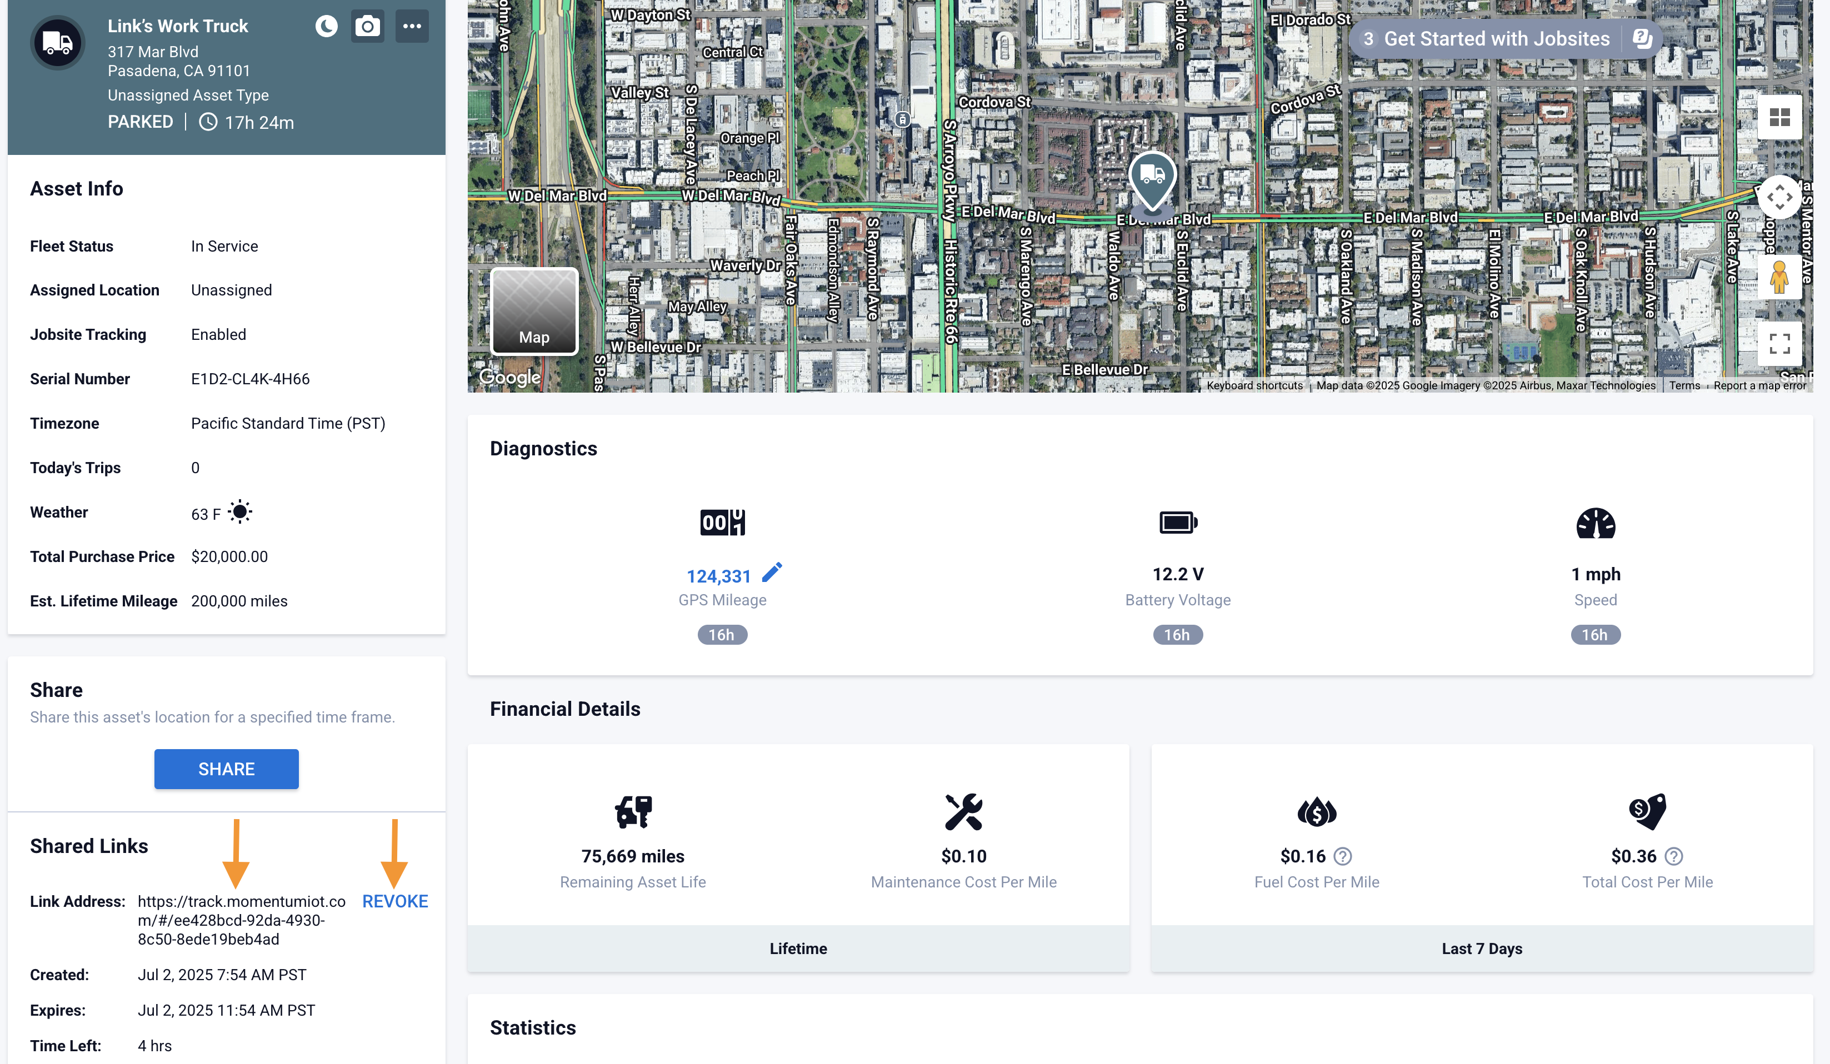Toggle the night mode moon icon

pos(326,26)
